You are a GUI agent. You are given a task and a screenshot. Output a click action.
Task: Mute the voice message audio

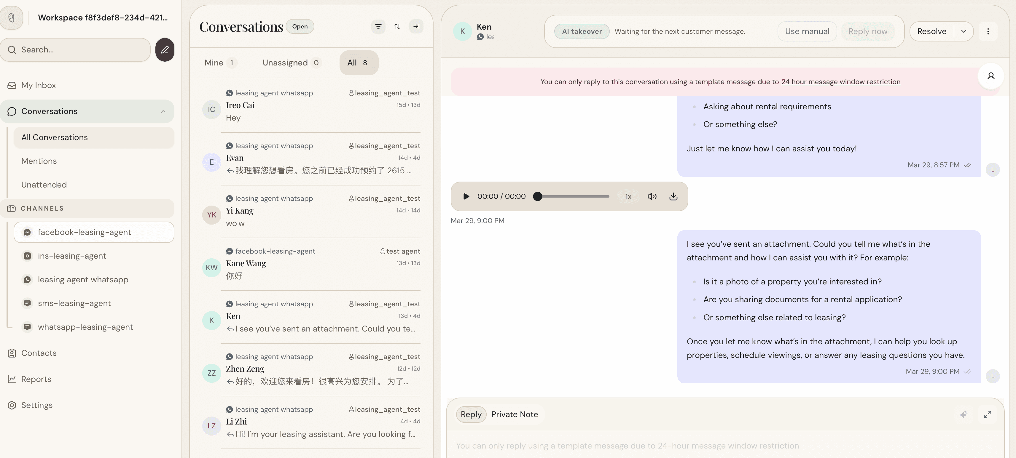pyautogui.click(x=652, y=196)
